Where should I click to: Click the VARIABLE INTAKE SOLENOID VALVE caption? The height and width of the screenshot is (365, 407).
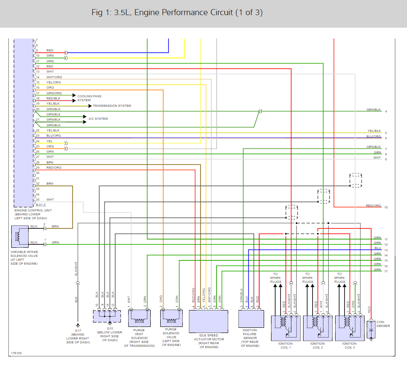click(24, 258)
